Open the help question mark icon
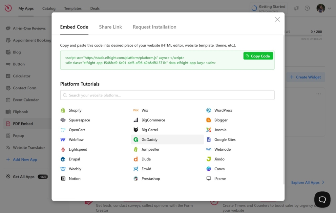This screenshot has height=213, width=336. coord(307,8)
